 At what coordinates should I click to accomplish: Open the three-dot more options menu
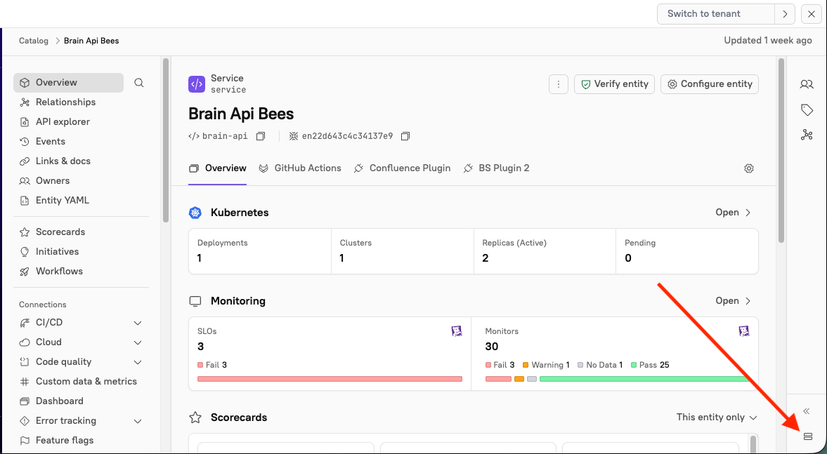tap(558, 84)
